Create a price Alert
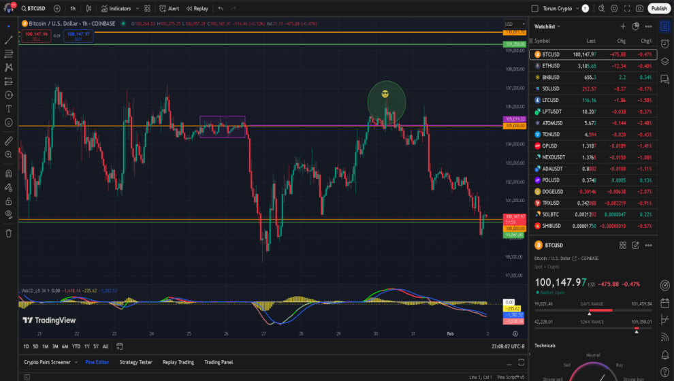 coord(170,8)
